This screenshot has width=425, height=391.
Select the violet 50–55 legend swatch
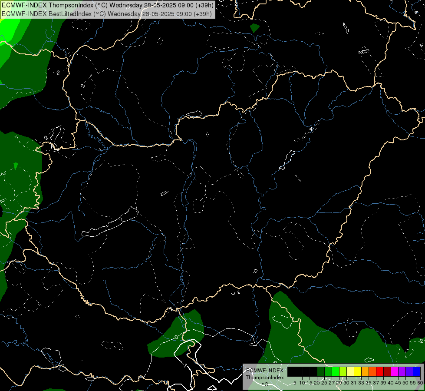click(409, 371)
